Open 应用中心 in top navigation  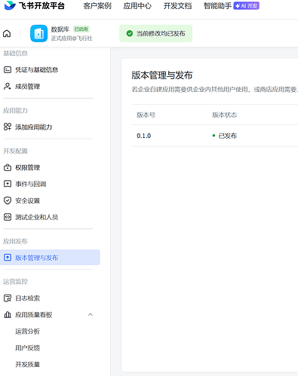[x=137, y=6]
